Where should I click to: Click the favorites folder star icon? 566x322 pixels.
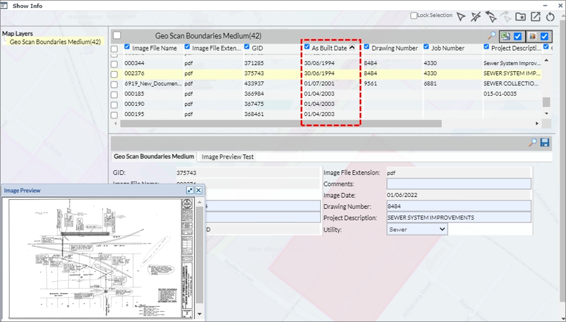[520, 17]
